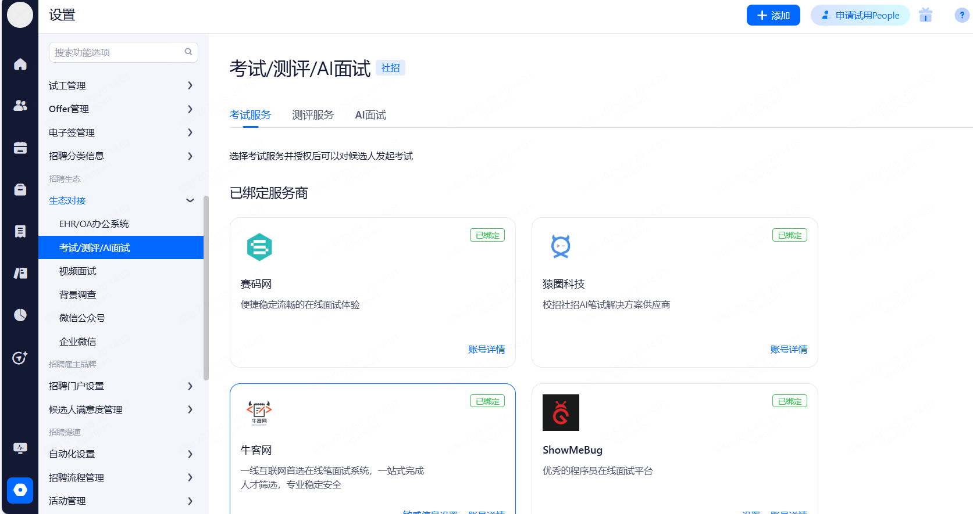973x514 pixels.
Task: Select 视频面试 in the settings menu
Action: tap(78, 271)
